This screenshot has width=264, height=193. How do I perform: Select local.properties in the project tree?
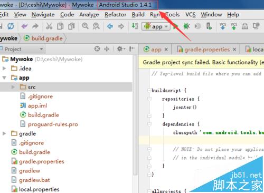(x=35, y=189)
